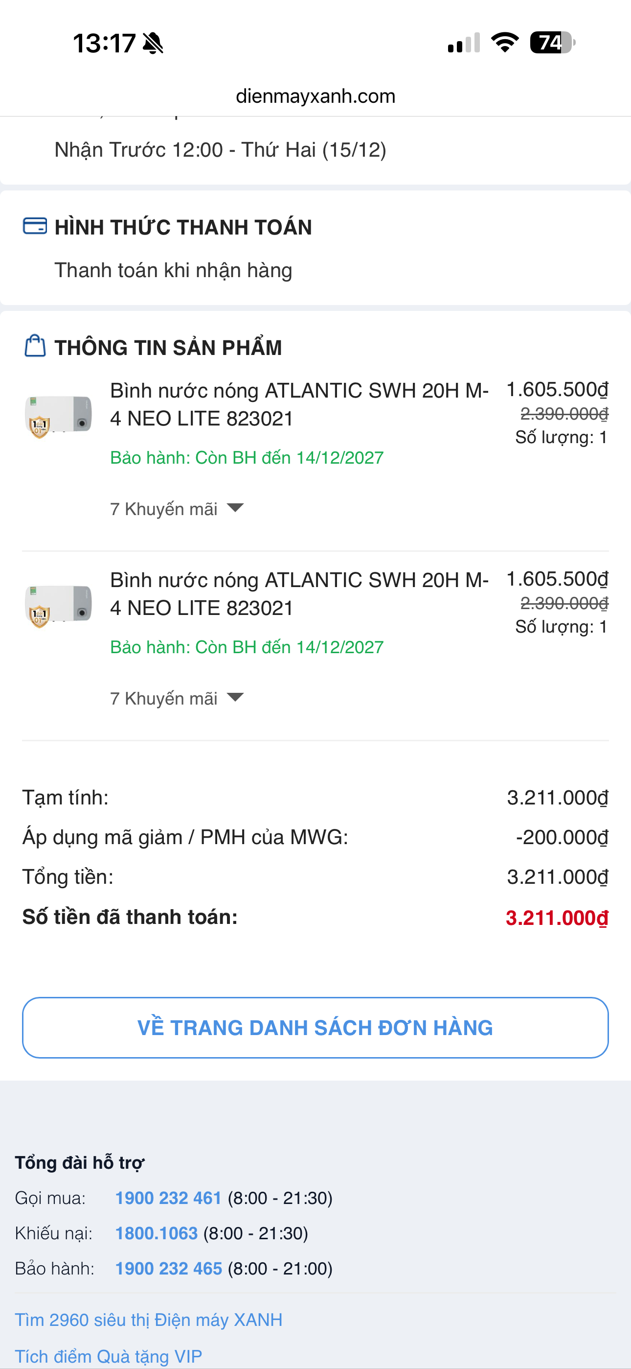
Task: Tap first Bình nước nóng ATLANTIC product title
Action: [298, 404]
